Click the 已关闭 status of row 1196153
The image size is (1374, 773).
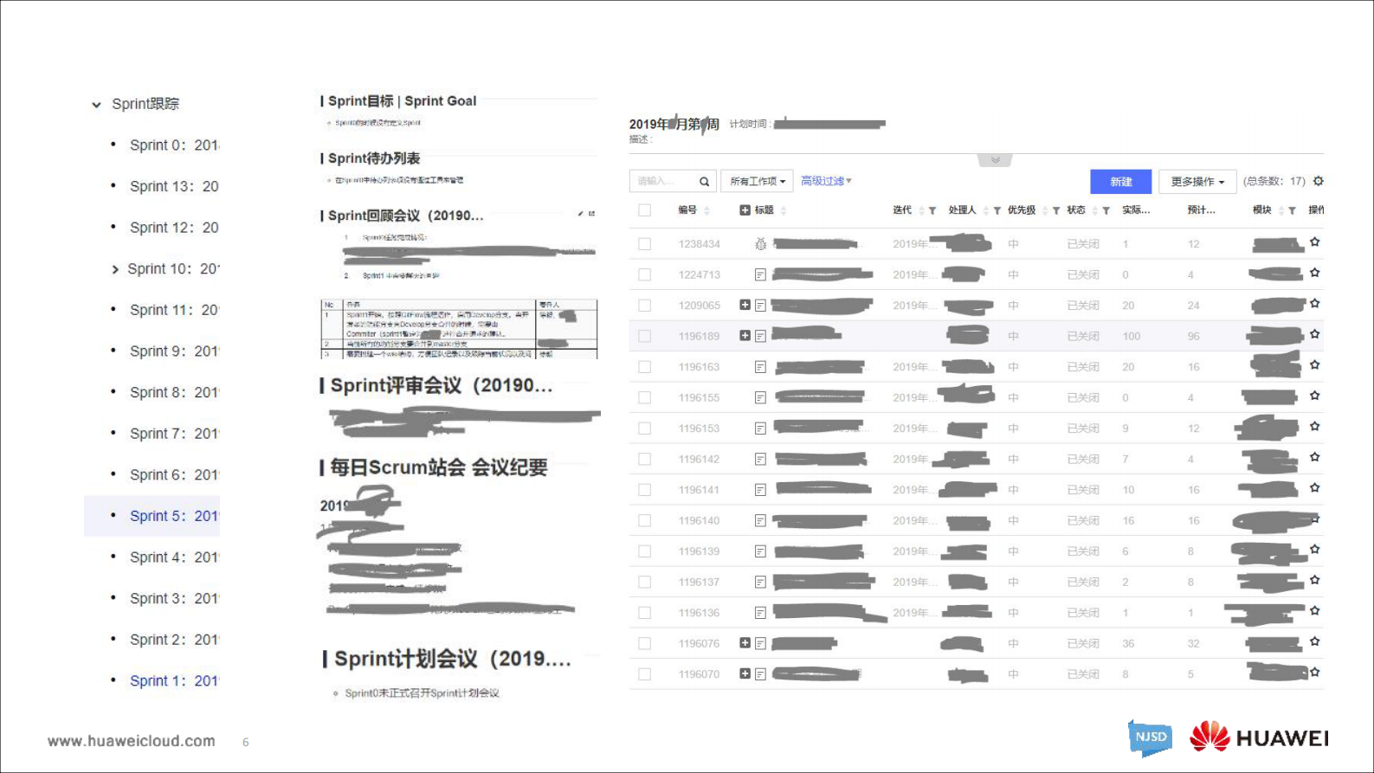tap(1083, 428)
